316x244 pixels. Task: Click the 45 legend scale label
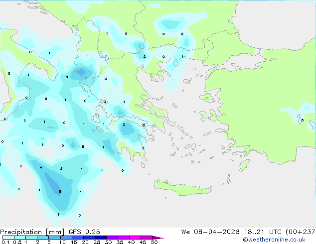coord(143,242)
